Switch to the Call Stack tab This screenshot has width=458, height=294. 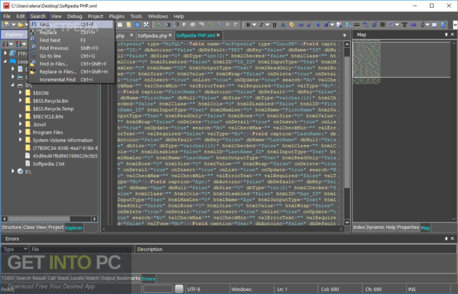tap(58, 278)
